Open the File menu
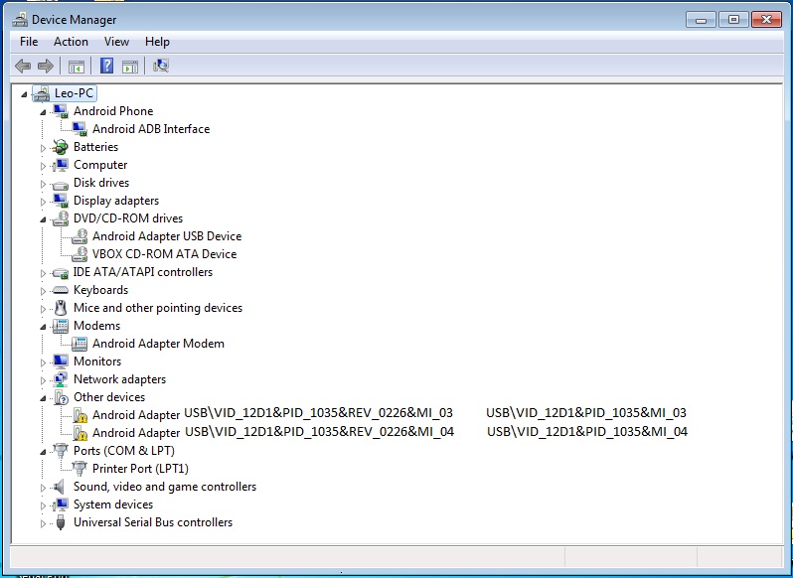793x578 pixels. click(29, 42)
